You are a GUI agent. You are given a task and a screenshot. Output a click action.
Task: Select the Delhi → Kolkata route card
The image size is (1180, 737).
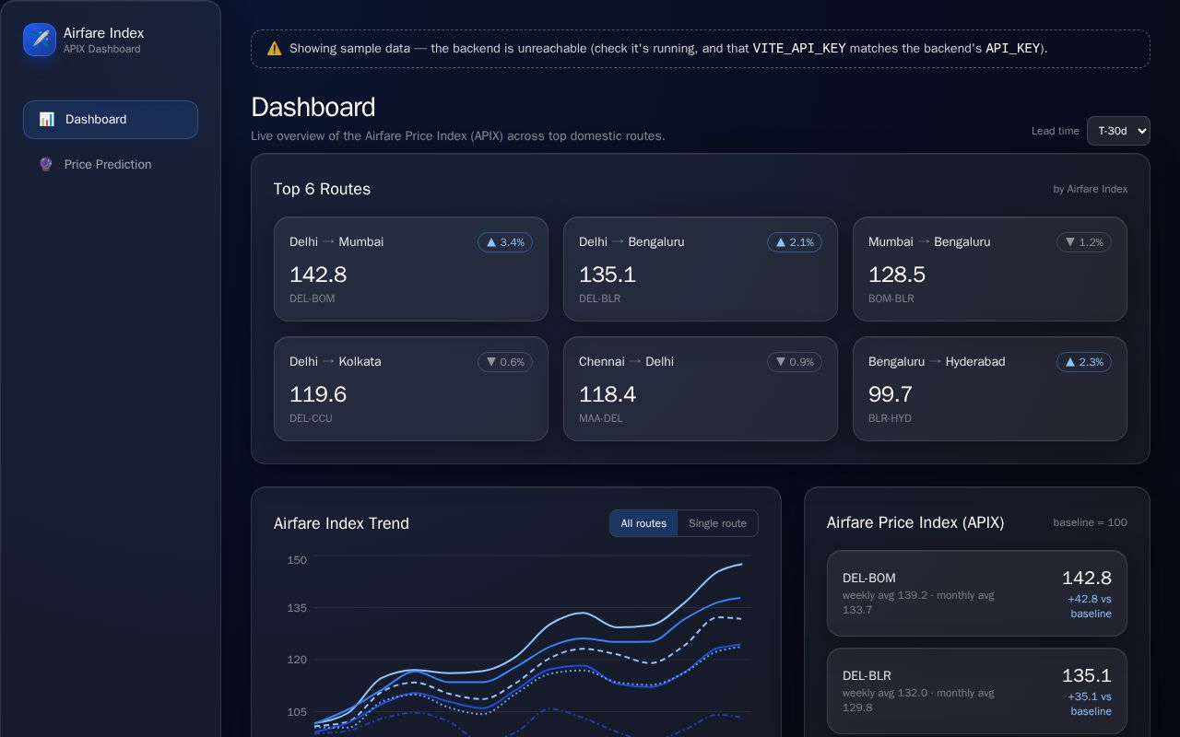click(x=411, y=389)
